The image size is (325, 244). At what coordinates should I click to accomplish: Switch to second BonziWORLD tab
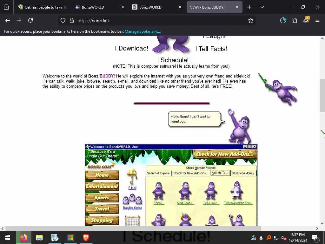pyautogui.click(x=157, y=7)
